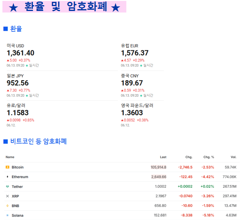Click the 중국 CNY label

(x=130, y=76)
